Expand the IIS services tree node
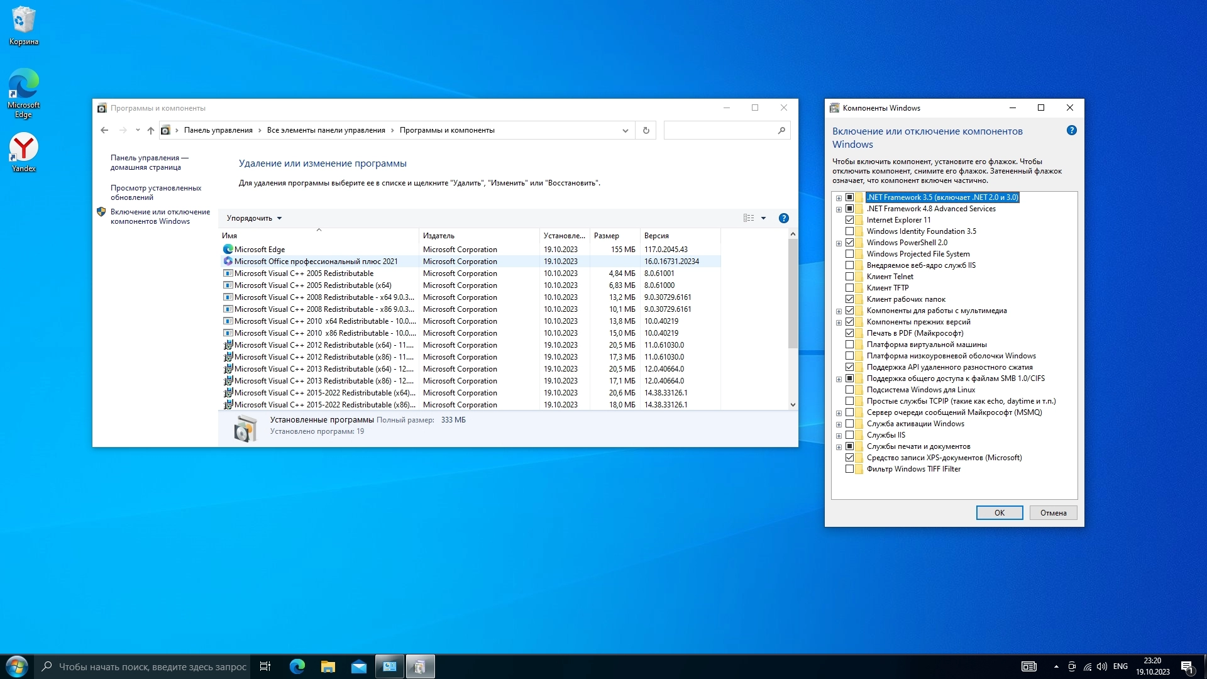 coord(839,436)
